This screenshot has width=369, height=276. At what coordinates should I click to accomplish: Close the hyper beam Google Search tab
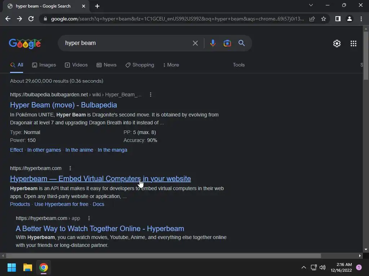coord(84,6)
